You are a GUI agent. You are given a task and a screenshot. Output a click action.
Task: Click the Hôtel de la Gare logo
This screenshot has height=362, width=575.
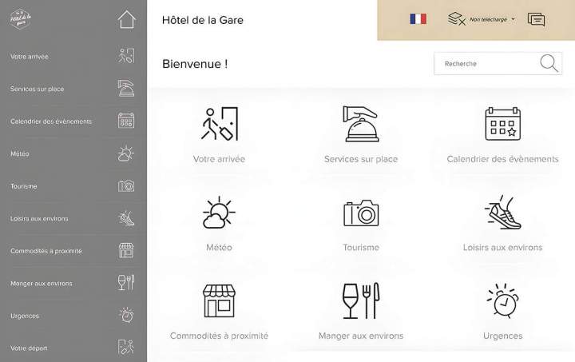point(21,19)
